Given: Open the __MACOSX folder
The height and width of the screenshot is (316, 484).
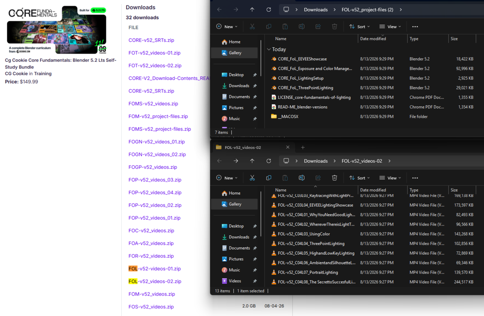Looking at the screenshot, I should pyautogui.click(x=288, y=117).
